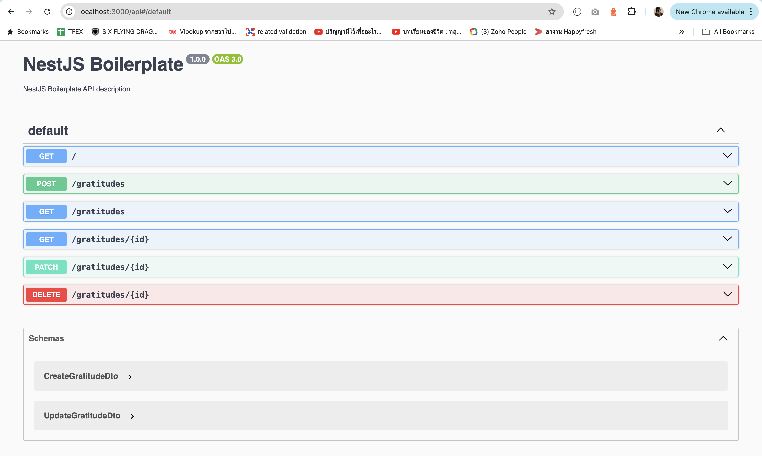Click the Schemas heading text

[x=46, y=338]
